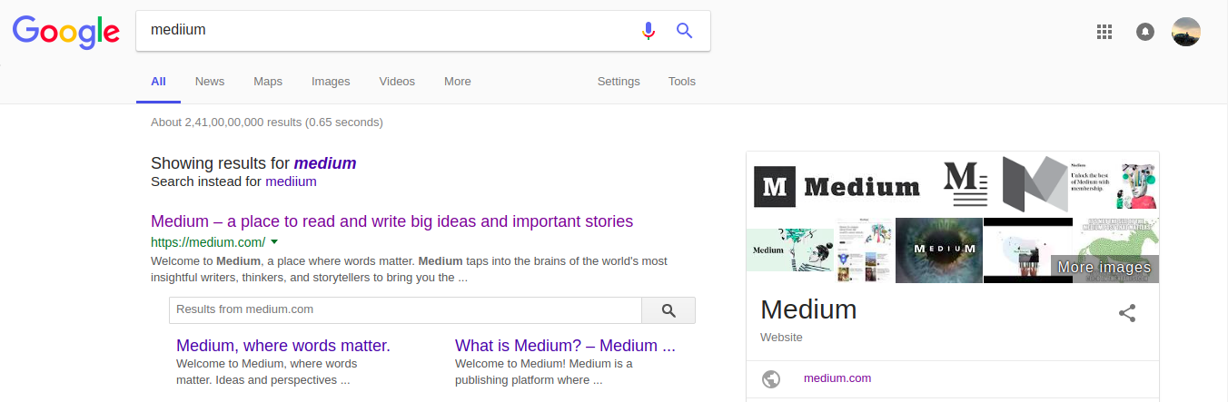Open Settings in search bar

pyautogui.click(x=619, y=82)
